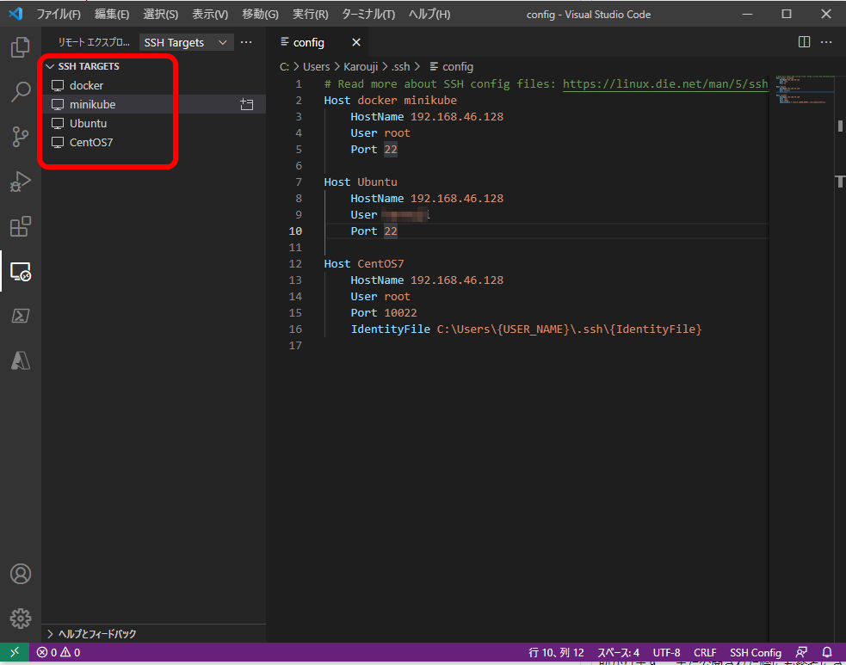The height and width of the screenshot is (665, 846).
Task: Click the VS Code logo in title bar
Action: pos(15,14)
